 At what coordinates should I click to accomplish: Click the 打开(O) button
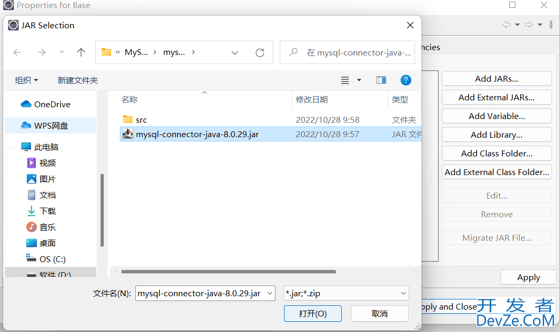(313, 313)
